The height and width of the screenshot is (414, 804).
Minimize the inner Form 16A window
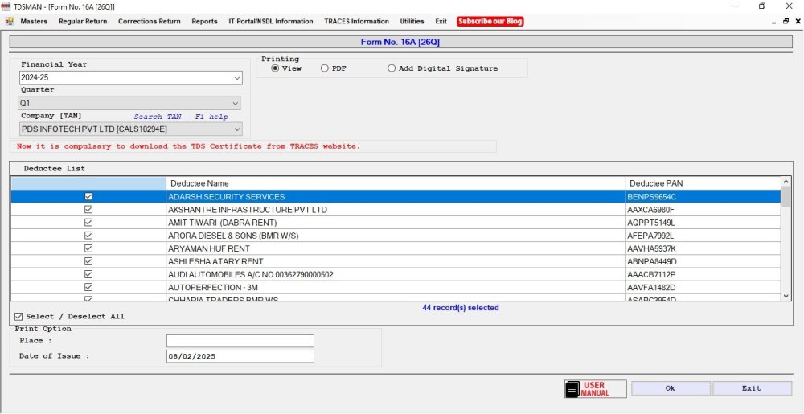pyautogui.click(x=773, y=22)
